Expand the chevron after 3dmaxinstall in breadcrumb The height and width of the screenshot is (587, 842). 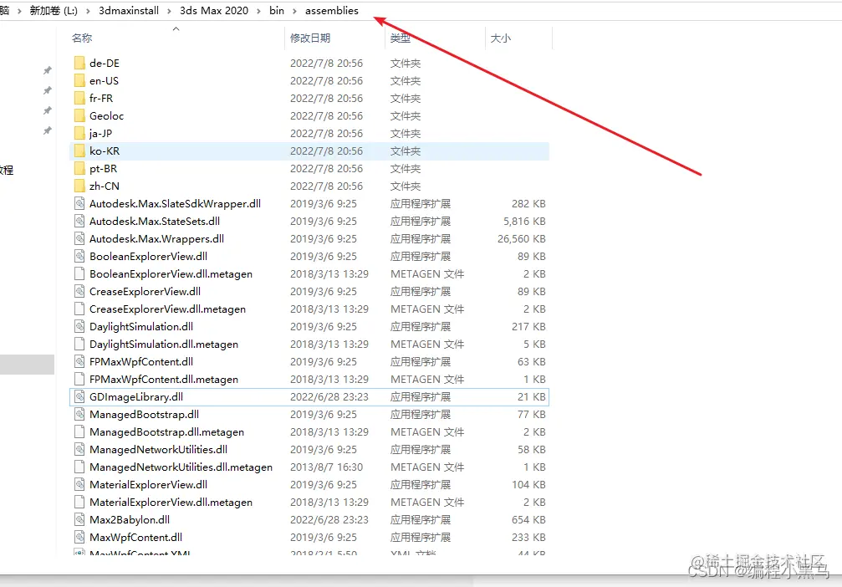tap(169, 11)
